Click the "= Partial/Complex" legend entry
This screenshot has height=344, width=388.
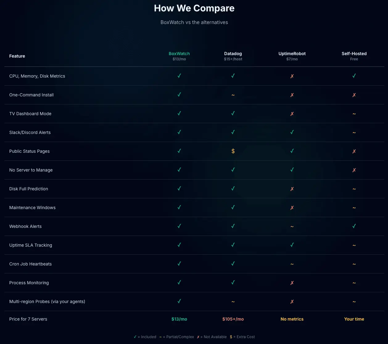click(177, 337)
